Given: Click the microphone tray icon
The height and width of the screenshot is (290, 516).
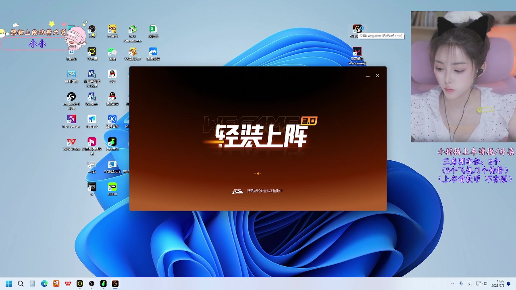Looking at the screenshot, I should pos(461,284).
